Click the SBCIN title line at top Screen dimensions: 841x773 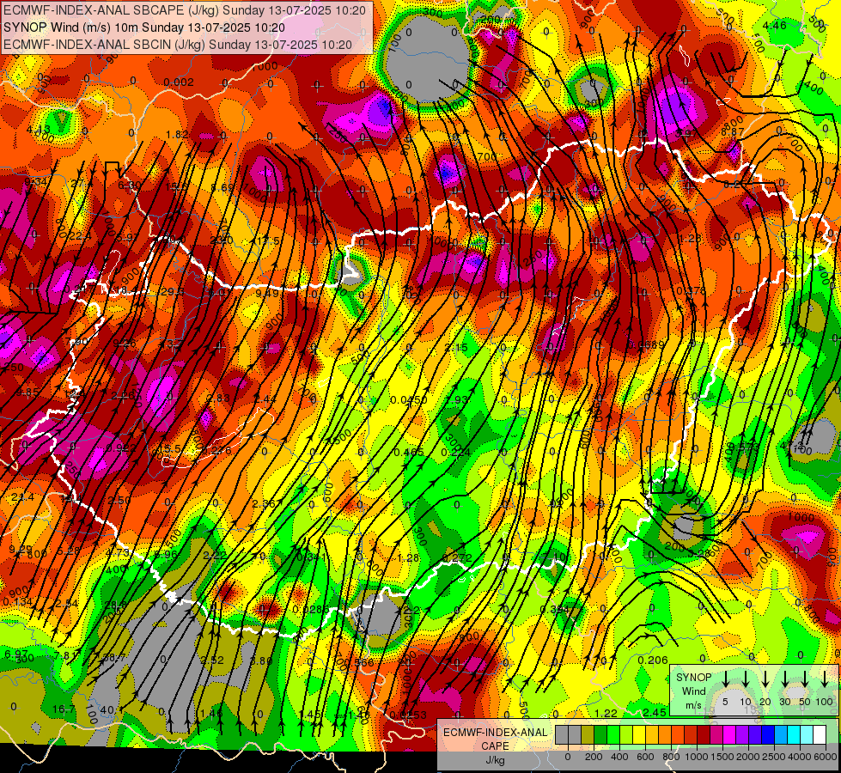[x=178, y=45]
